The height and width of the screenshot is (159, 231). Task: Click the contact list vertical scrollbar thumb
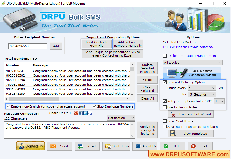coord(132,69)
